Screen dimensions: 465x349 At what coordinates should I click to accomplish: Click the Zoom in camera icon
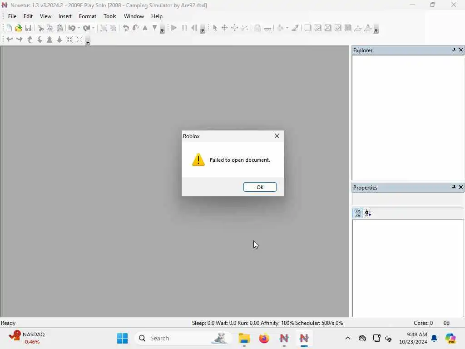point(49,40)
